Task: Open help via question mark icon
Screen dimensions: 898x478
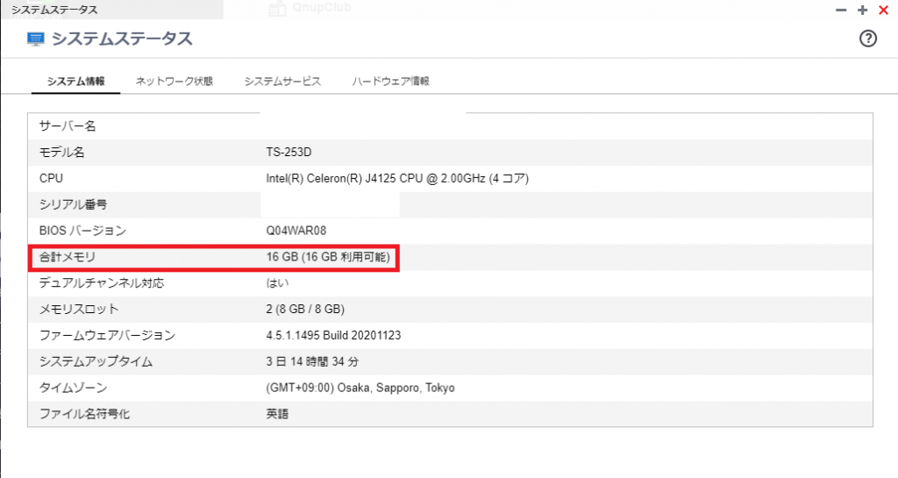Action: click(867, 39)
